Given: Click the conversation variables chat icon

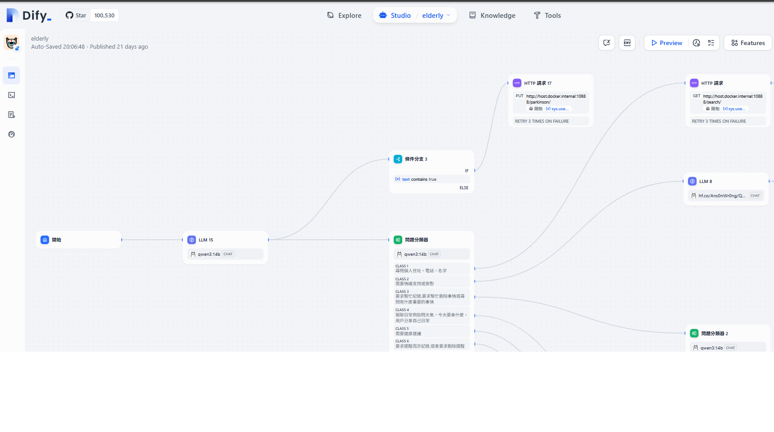Looking at the screenshot, I should click(x=606, y=43).
